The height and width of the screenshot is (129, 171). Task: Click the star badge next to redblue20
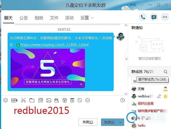point(165,96)
